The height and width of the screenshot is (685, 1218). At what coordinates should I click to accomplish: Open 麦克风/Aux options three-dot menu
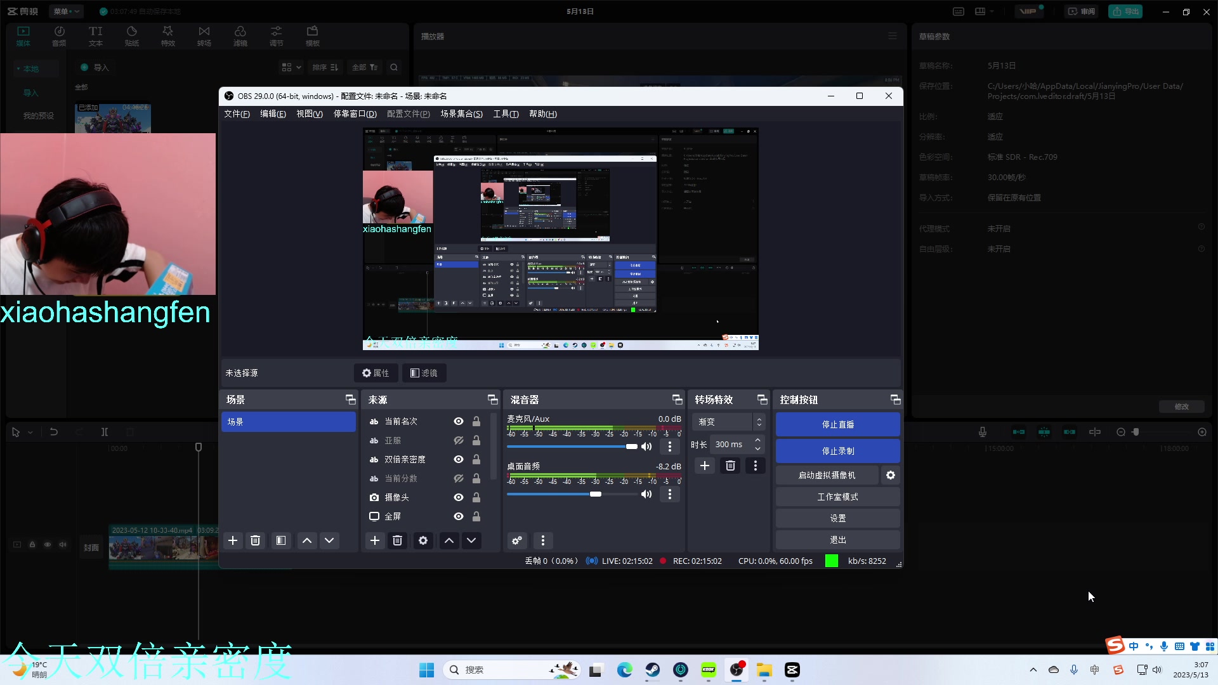coord(670,447)
